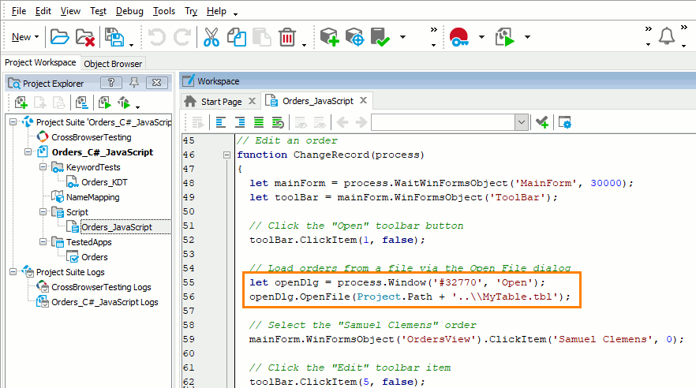Collapse the TestedApps node
Screen dimensions: 696x388
pos(43,241)
